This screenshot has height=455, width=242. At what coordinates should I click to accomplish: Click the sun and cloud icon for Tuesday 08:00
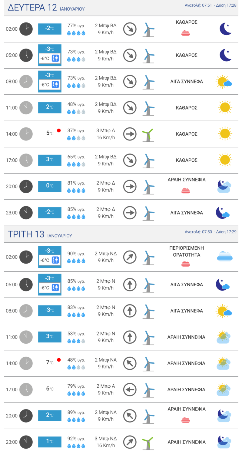224,311
